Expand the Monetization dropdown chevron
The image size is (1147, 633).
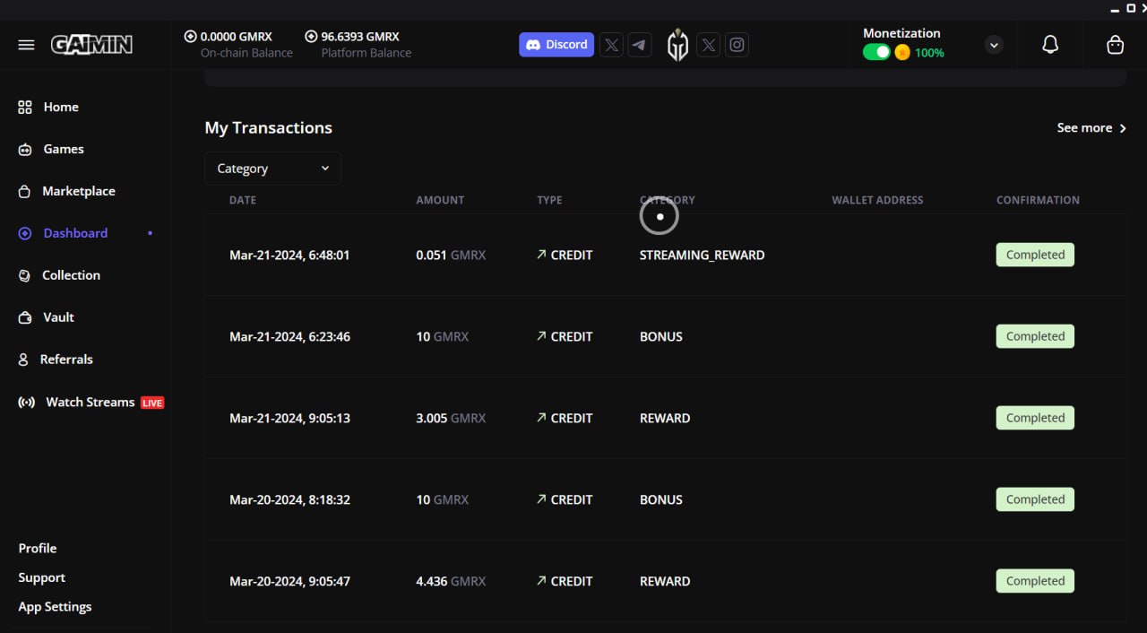(x=994, y=45)
